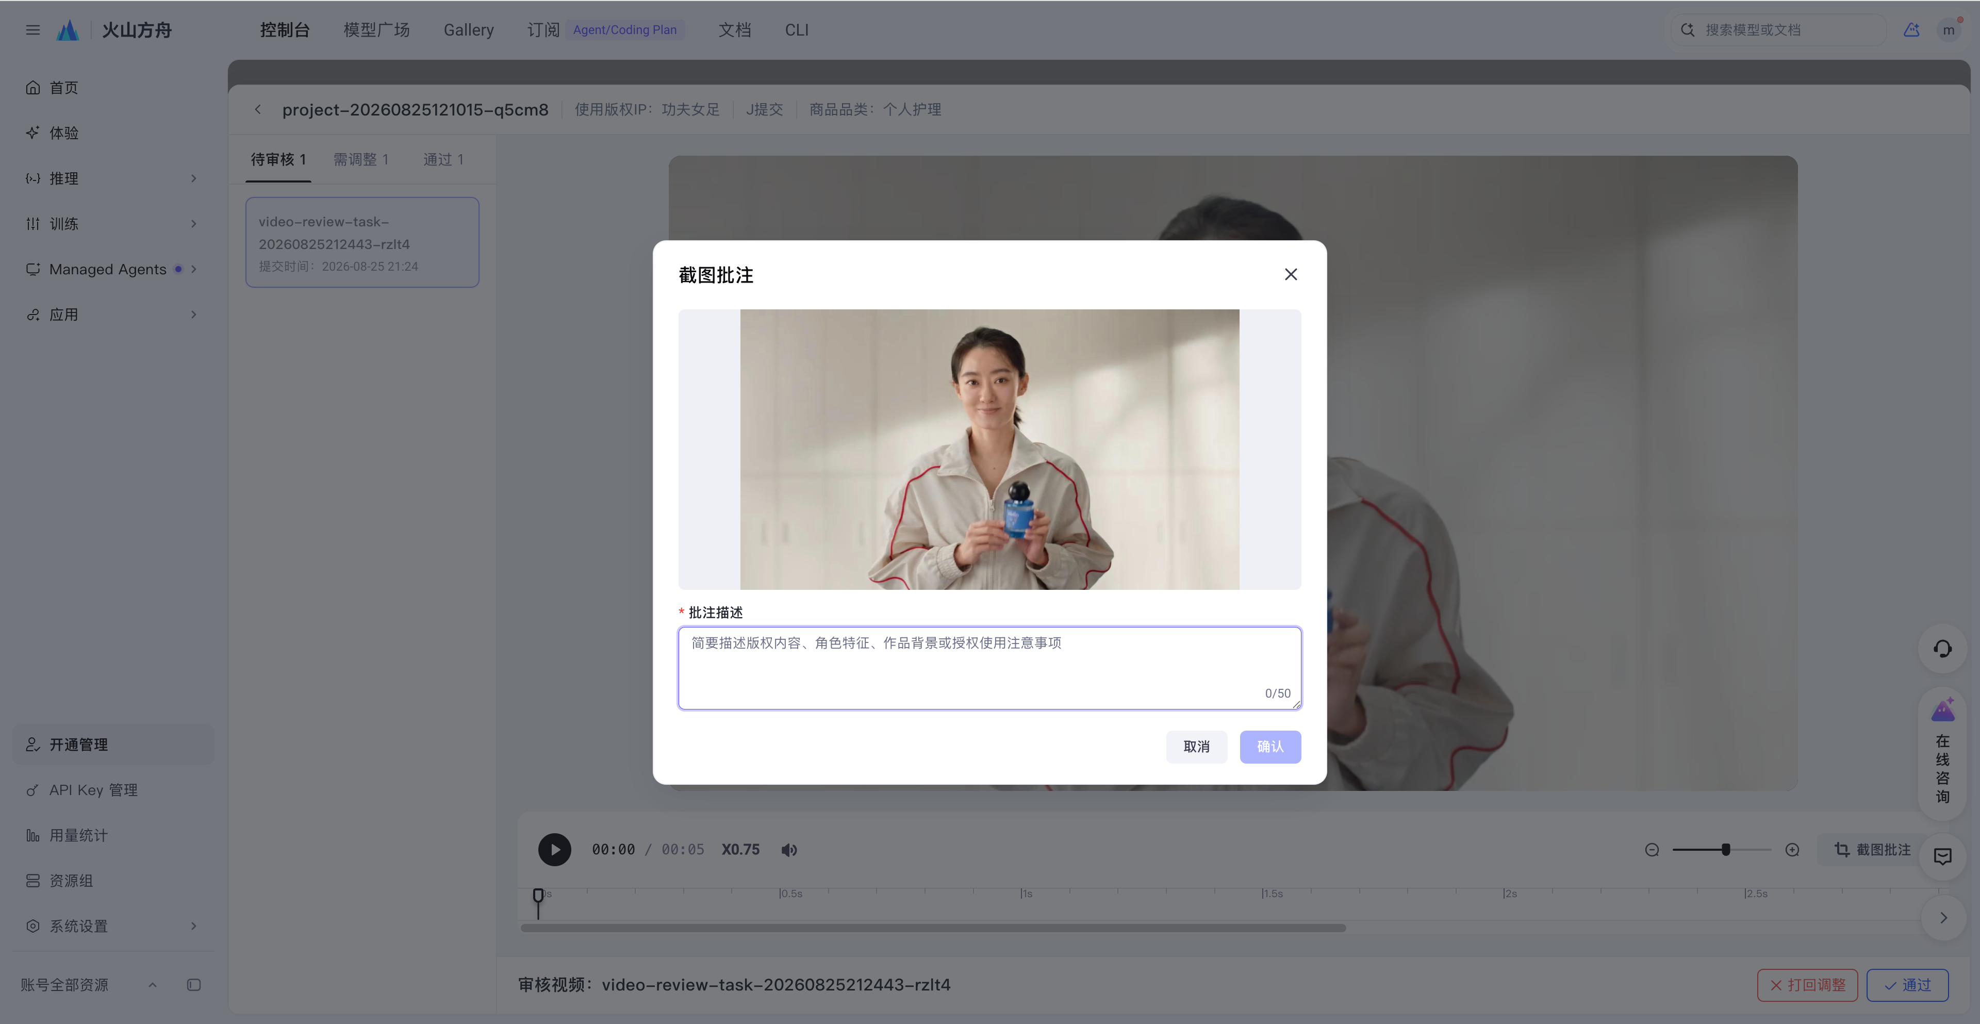Viewport: 1980px width, 1024px height.
Task: Expand 系统设置 sidebar section
Action: point(113,926)
